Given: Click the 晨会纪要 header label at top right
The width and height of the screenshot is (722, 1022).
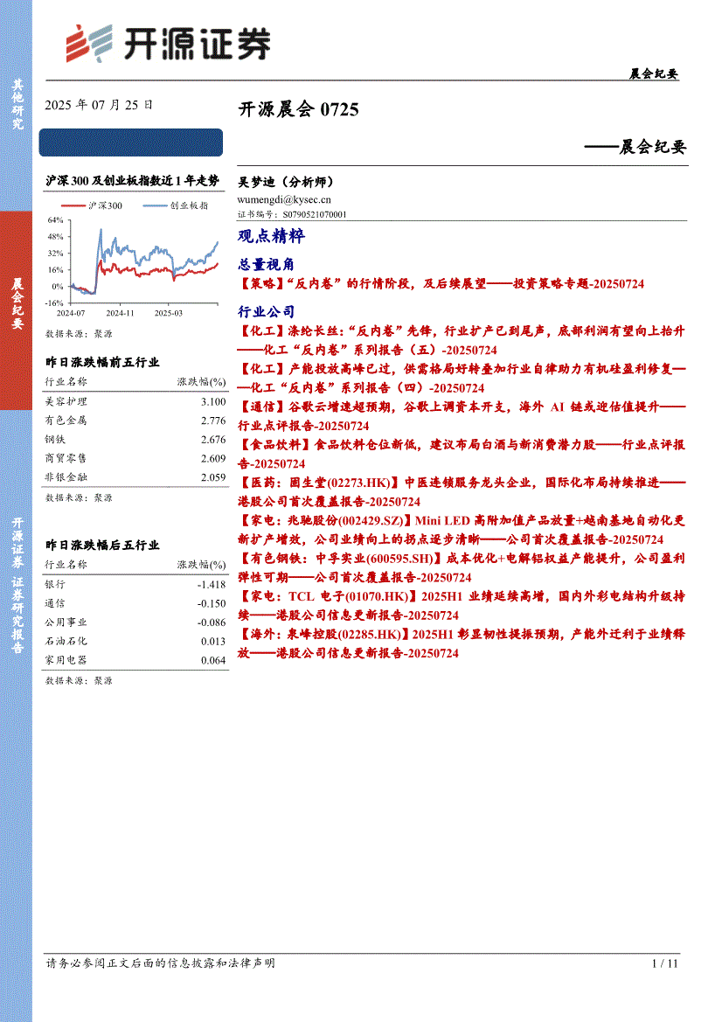Looking at the screenshot, I should click(x=654, y=73).
